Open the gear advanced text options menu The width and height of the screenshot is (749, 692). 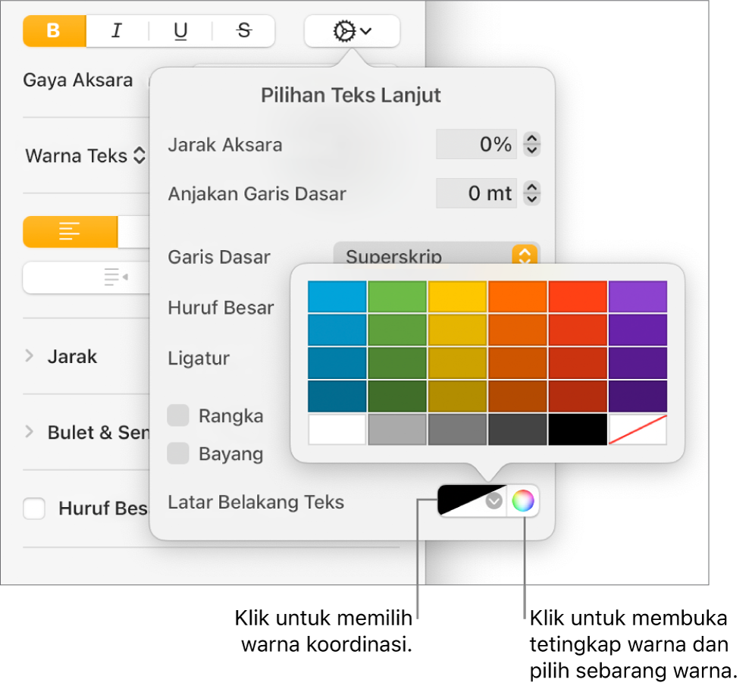(352, 31)
